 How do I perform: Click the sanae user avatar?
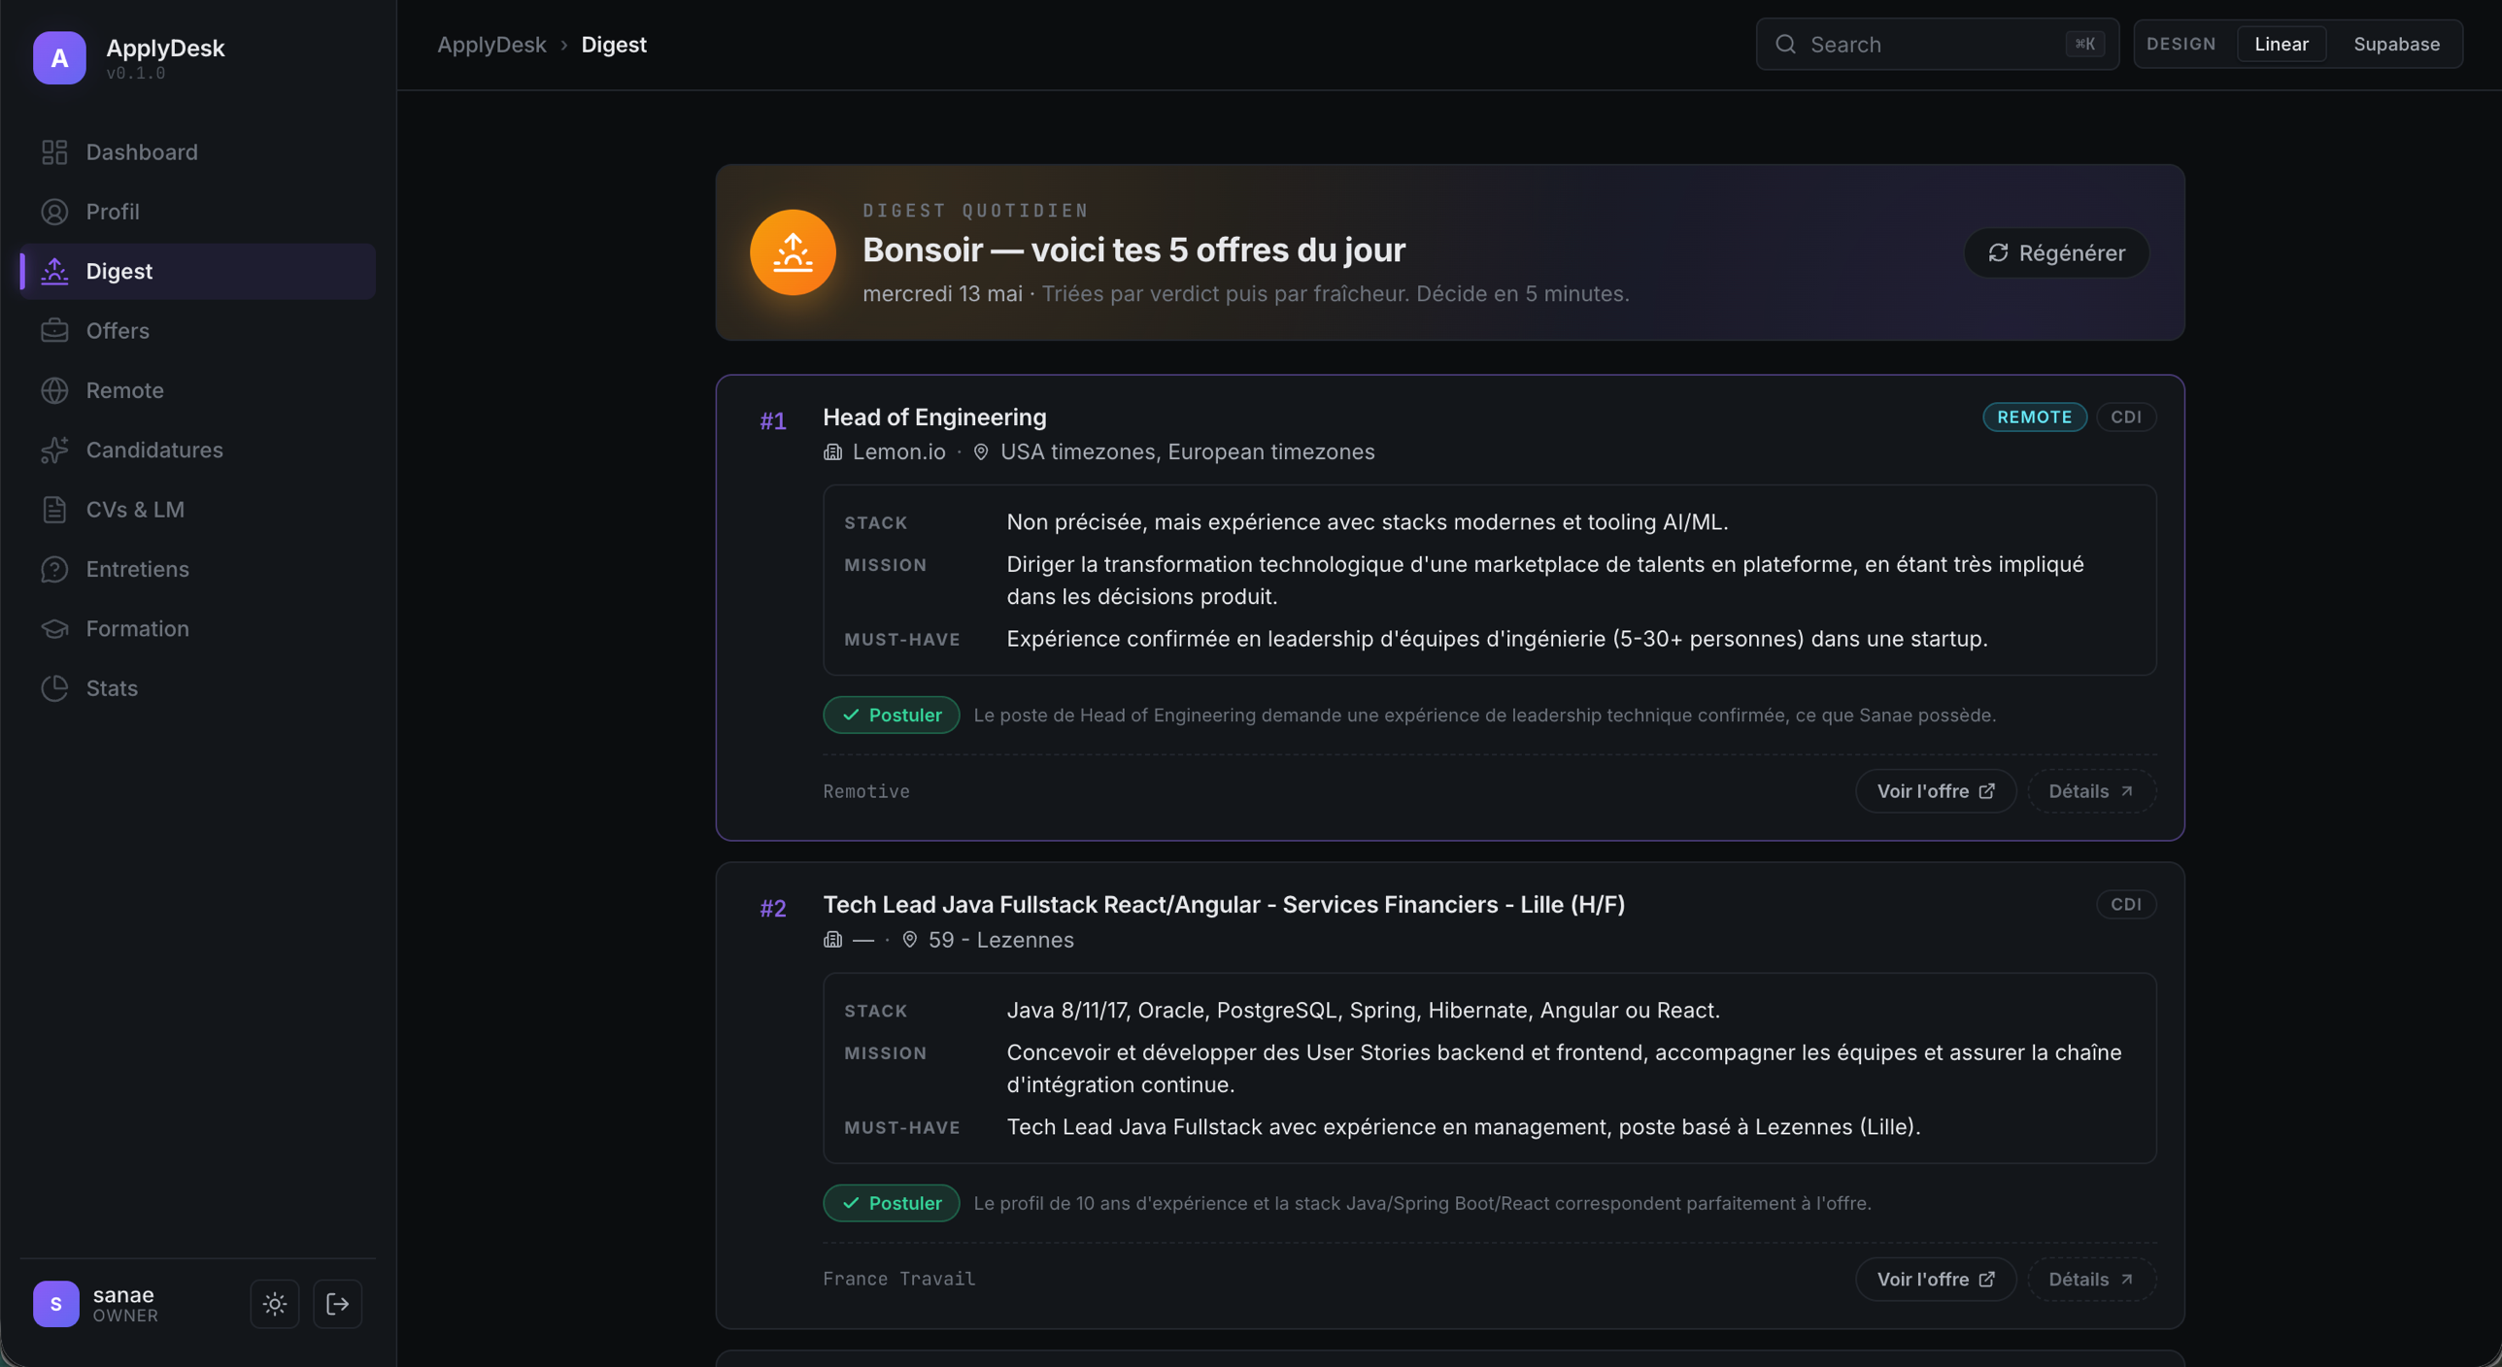[x=55, y=1304]
